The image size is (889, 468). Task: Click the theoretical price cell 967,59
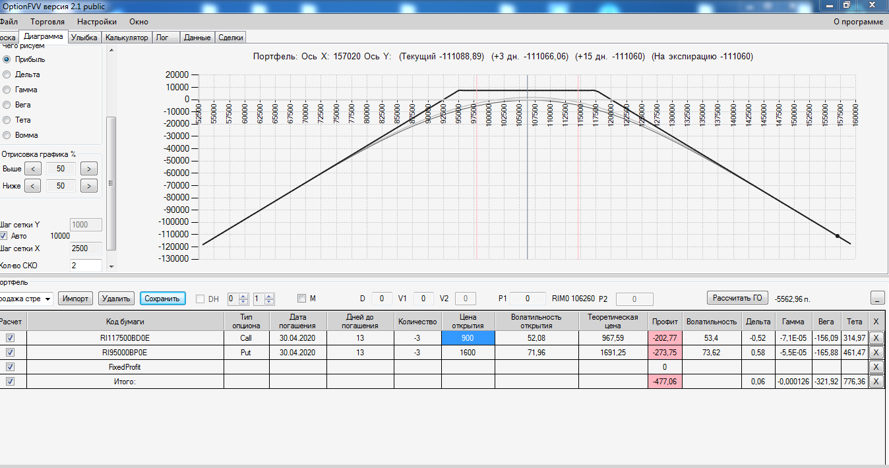click(x=613, y=337)
